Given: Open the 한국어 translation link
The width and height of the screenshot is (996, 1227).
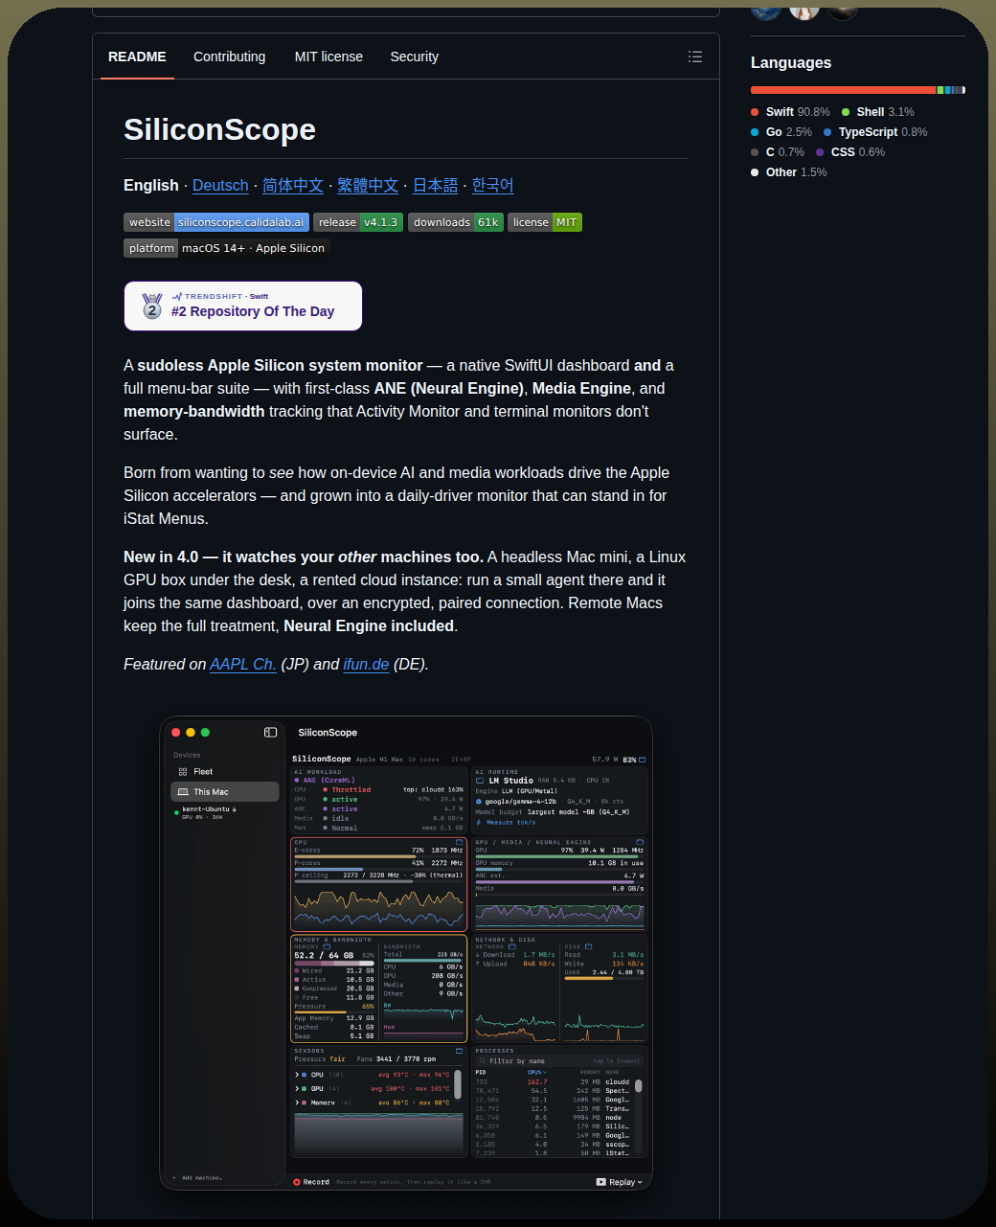Looking at the screenshot, I should click(x=493, y=186).
